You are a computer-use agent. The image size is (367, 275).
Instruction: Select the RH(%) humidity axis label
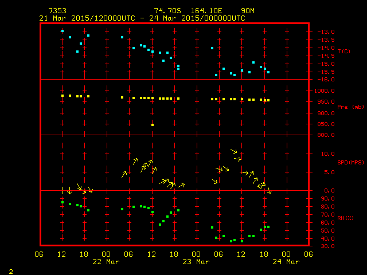(345, 218)
